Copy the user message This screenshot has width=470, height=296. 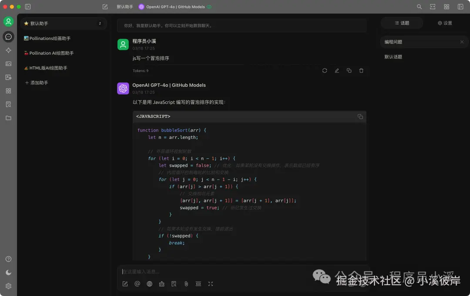pos(349,71)
